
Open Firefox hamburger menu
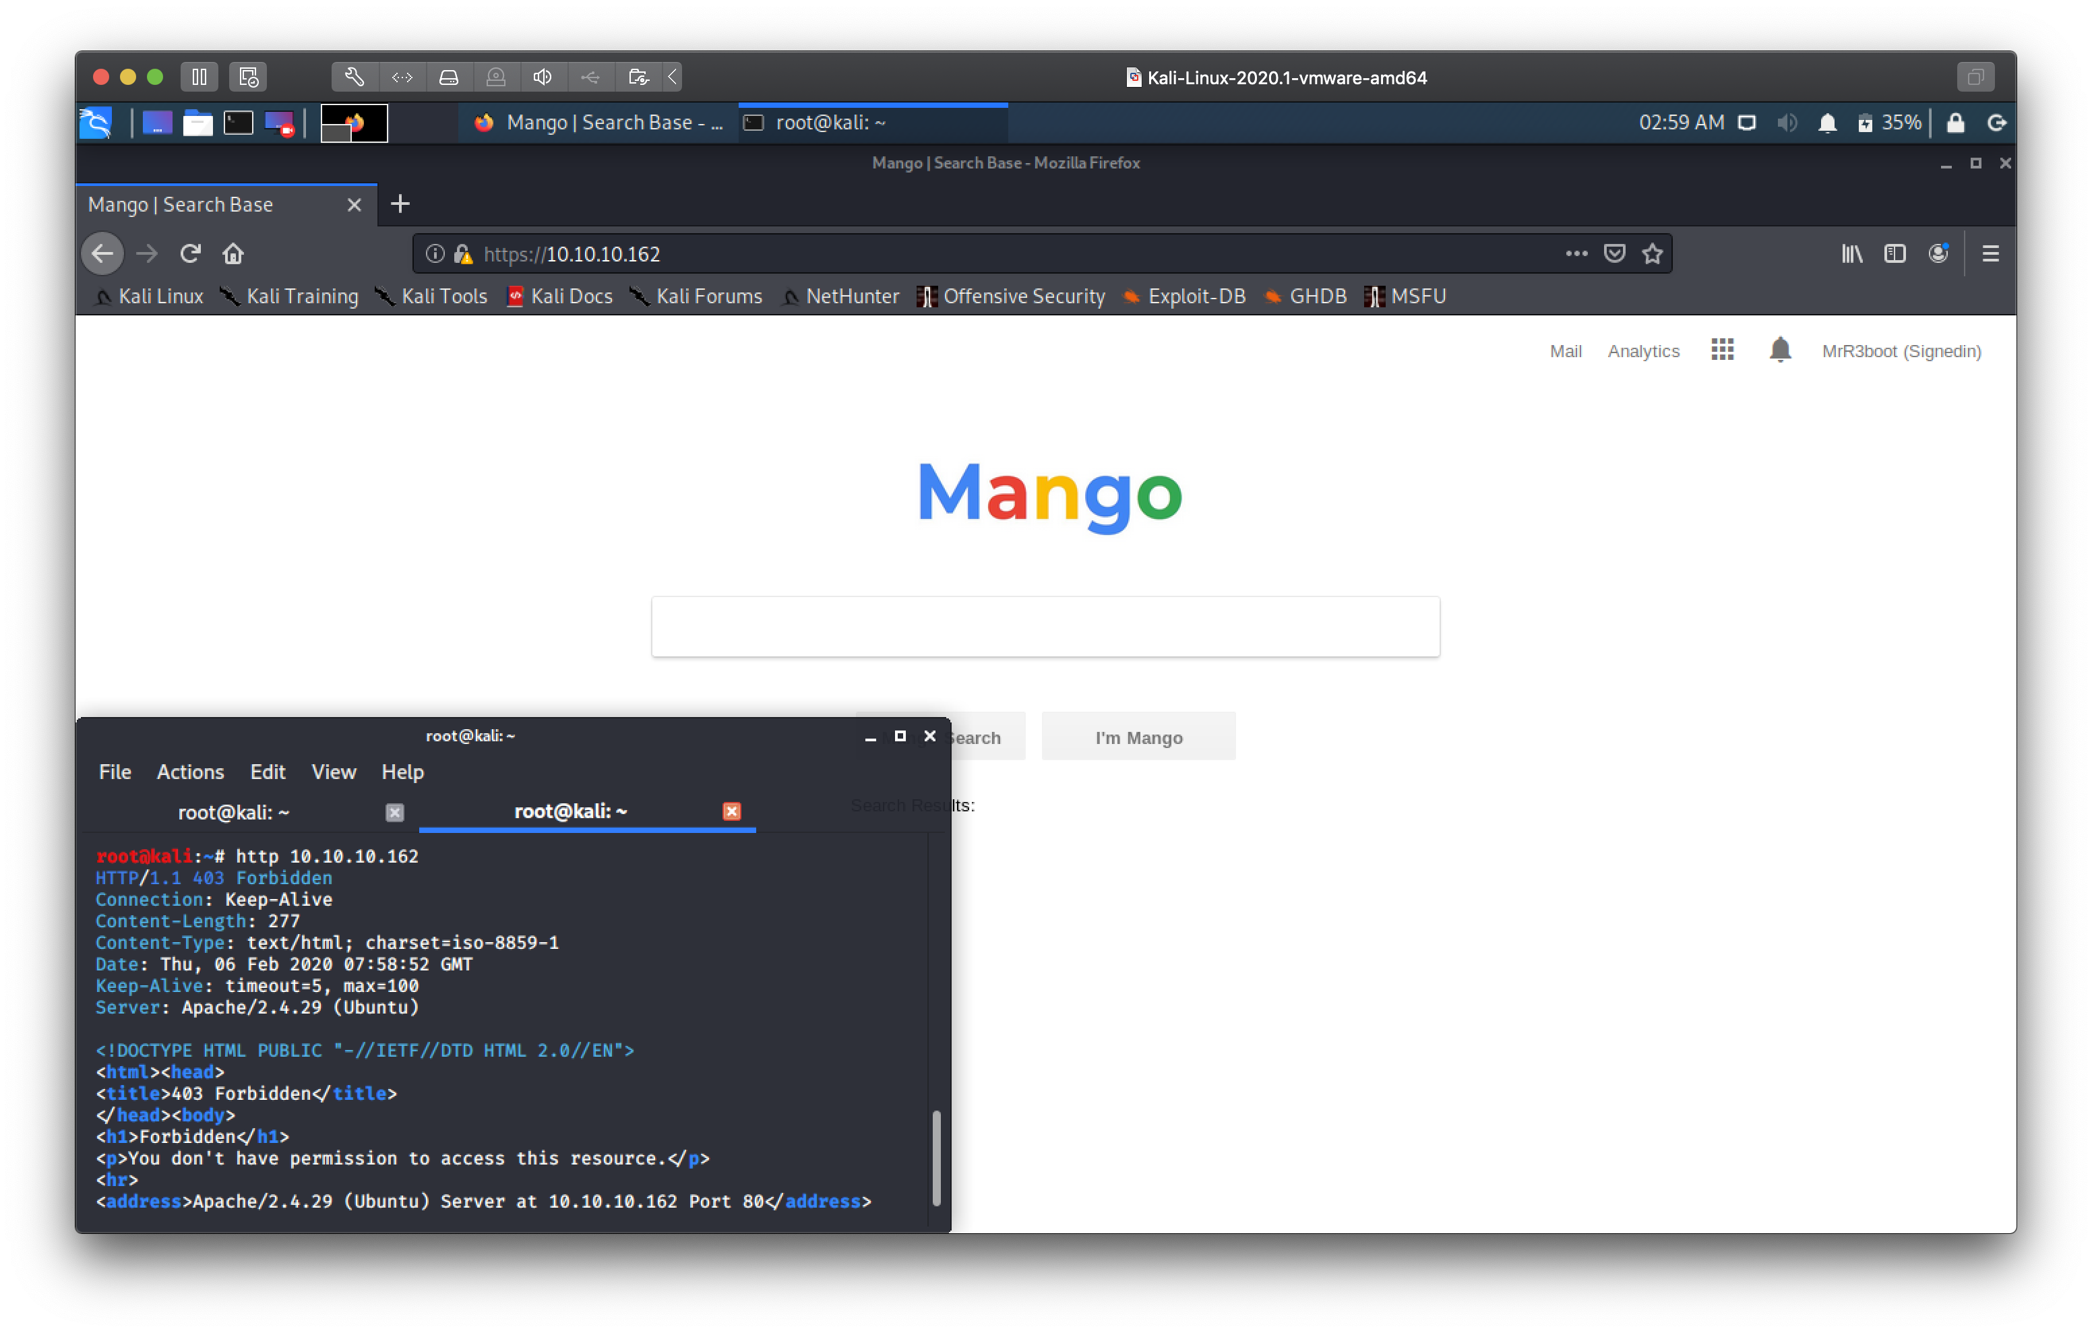click(x=1990, y=254)
